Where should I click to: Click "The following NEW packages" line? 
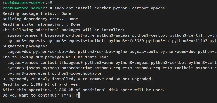(x=55, y=57)
